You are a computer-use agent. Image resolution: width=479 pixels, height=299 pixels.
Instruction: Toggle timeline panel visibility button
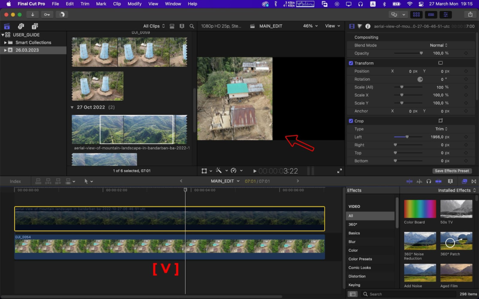431,14
